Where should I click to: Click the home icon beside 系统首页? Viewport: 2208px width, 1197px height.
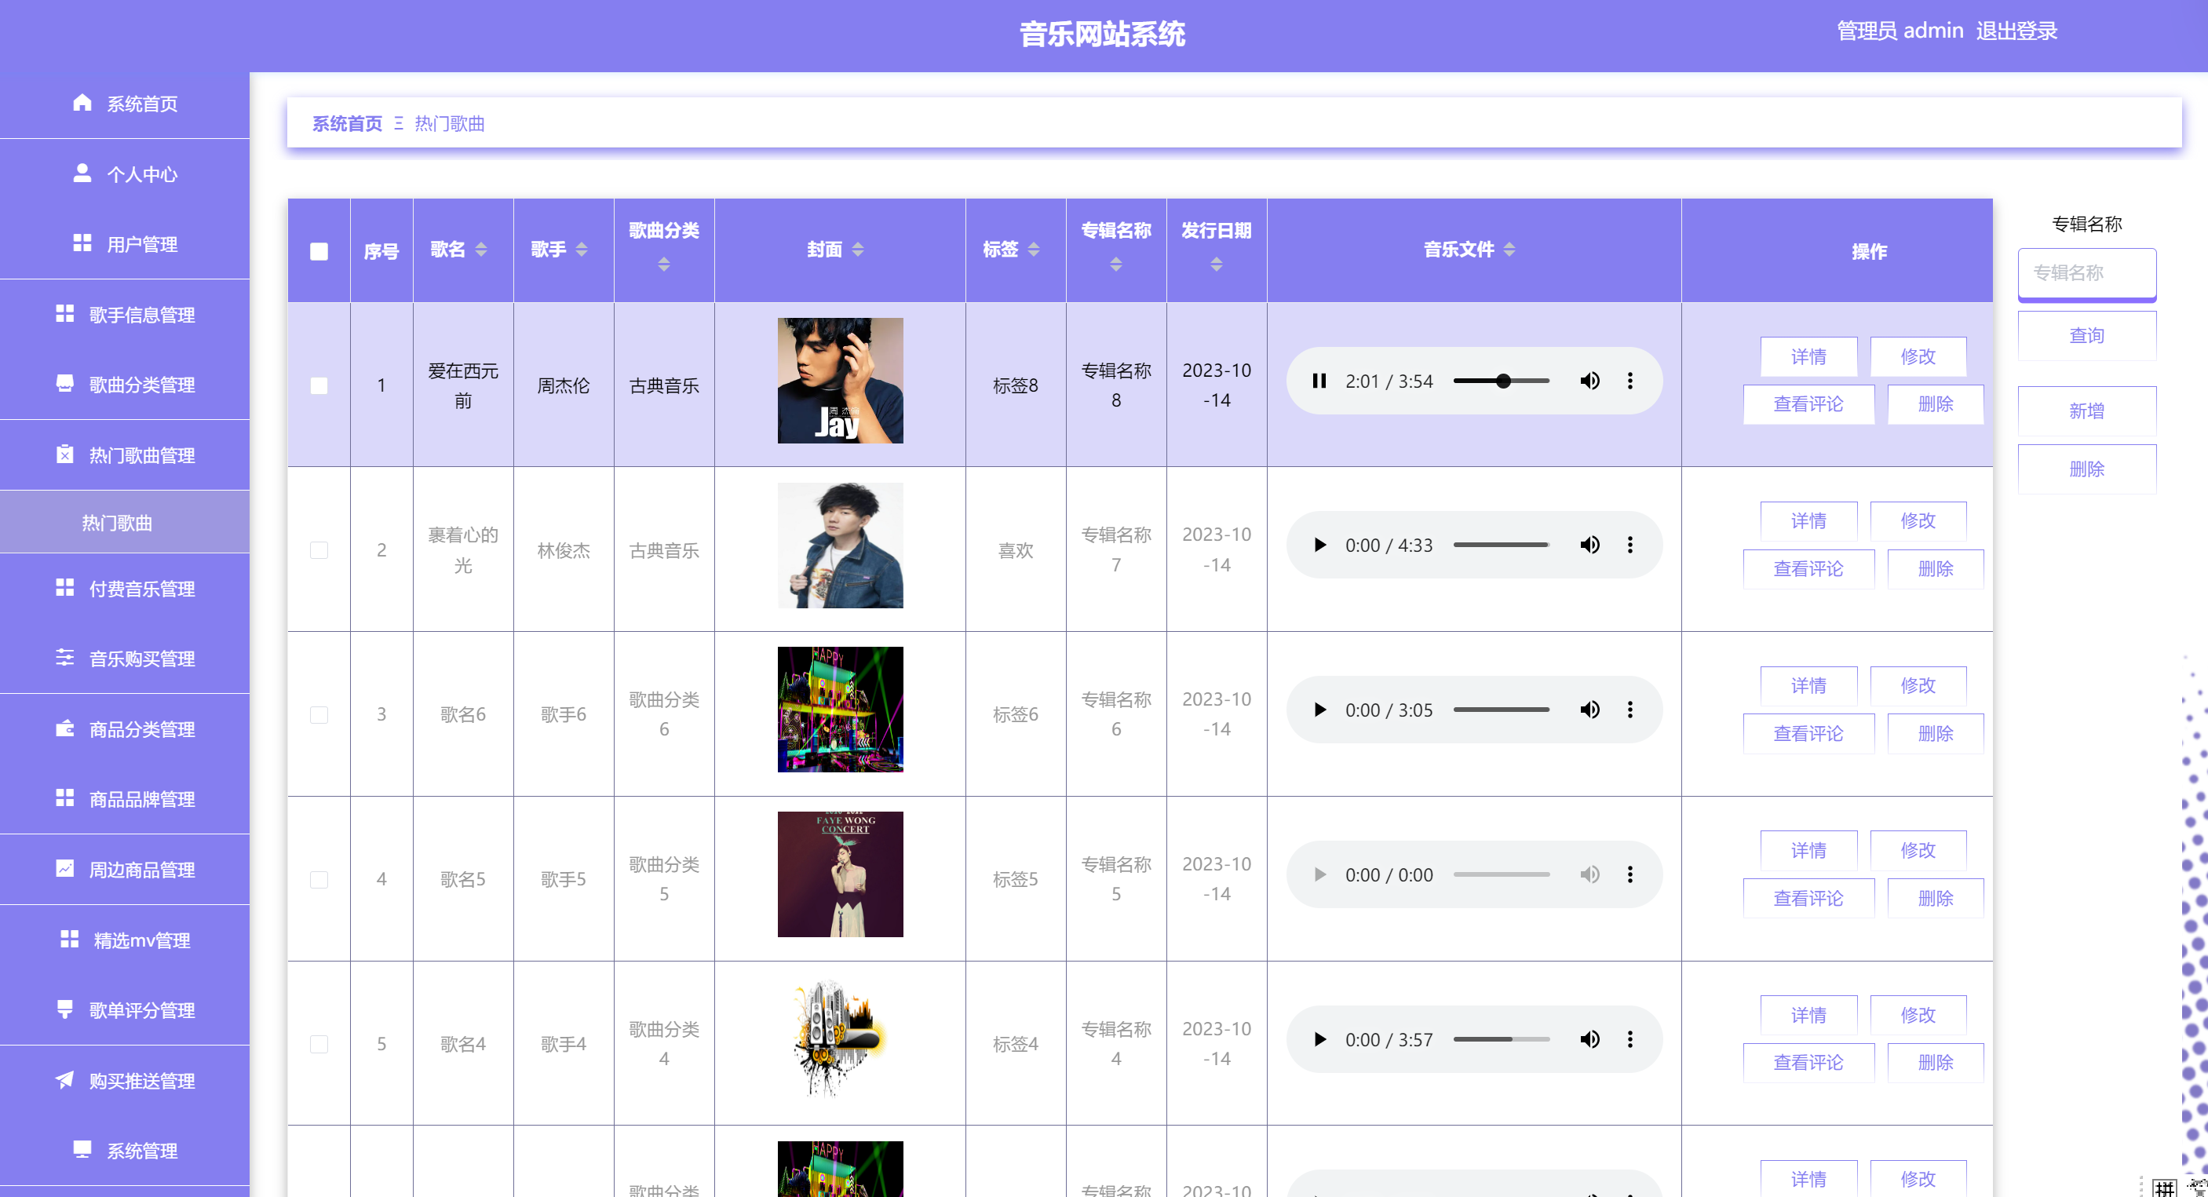coord(82,103)
